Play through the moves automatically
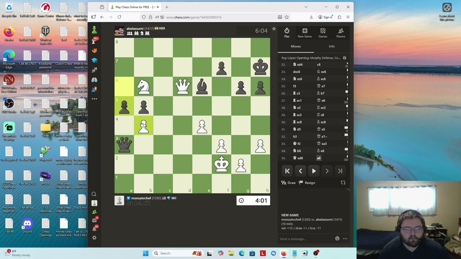This screenshot has width=461, height=259. pyautogui.click(x=314, y=171)
